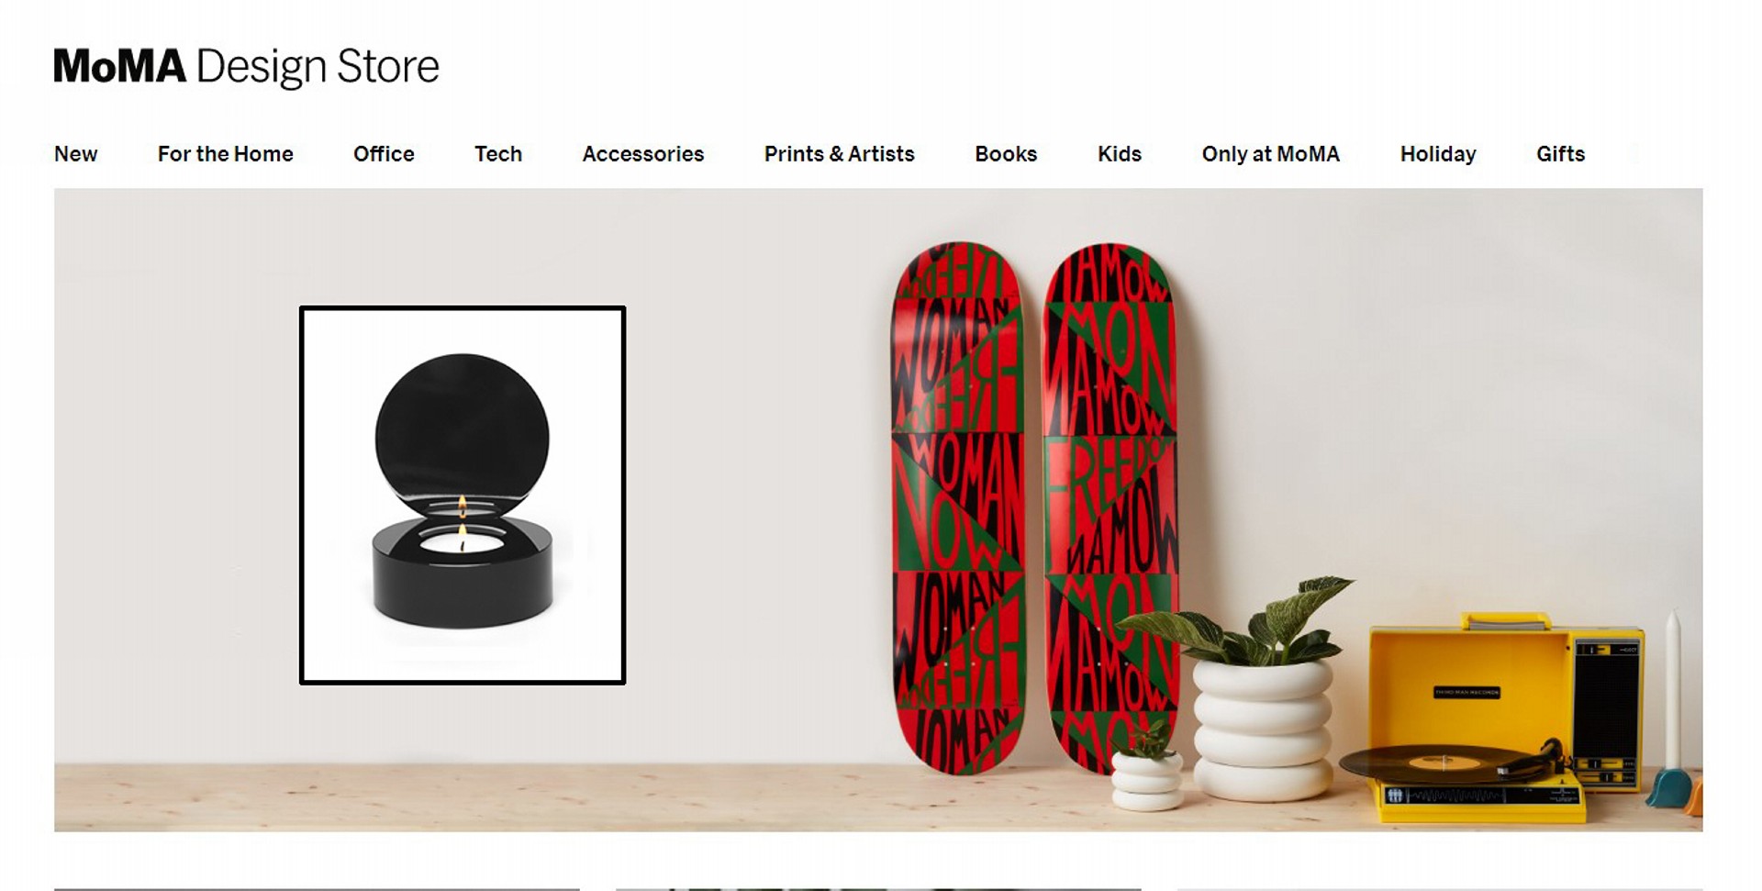Click the small white ring planter
1762x891 pixels.
pyautogui.click(x=1147, y=781)
